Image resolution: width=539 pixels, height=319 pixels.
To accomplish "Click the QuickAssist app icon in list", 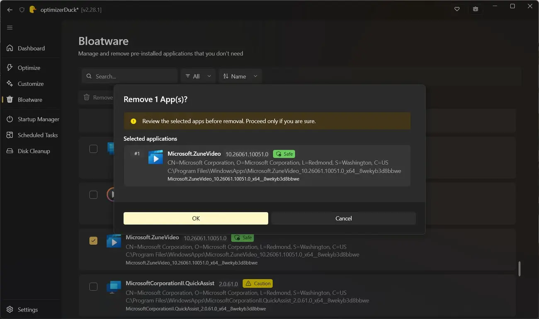I will [x=114, y=287].
